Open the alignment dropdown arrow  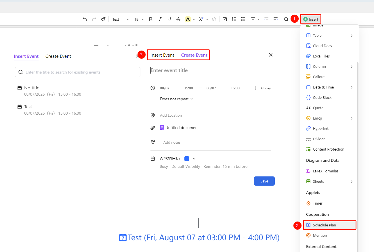pyautogui.click(x=258, y=19)
